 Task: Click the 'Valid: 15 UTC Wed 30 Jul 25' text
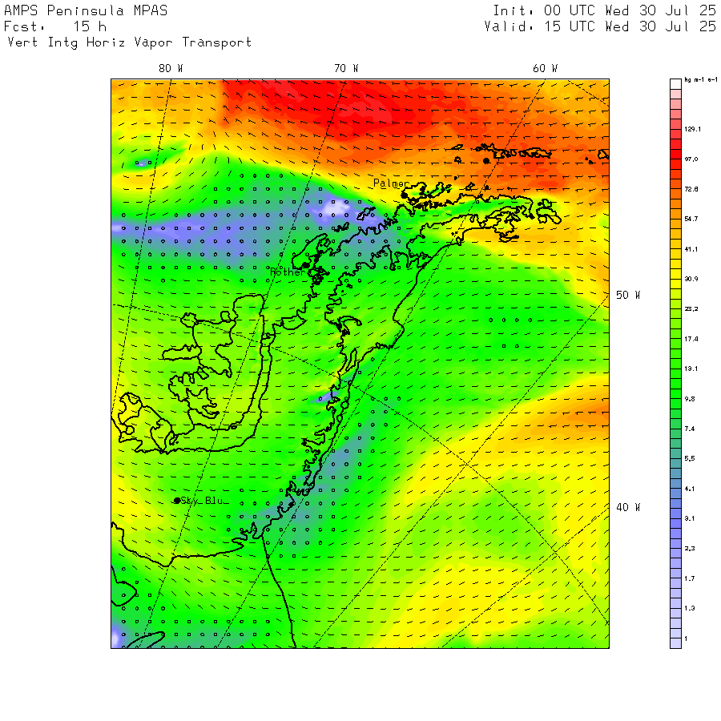(600, 26)
